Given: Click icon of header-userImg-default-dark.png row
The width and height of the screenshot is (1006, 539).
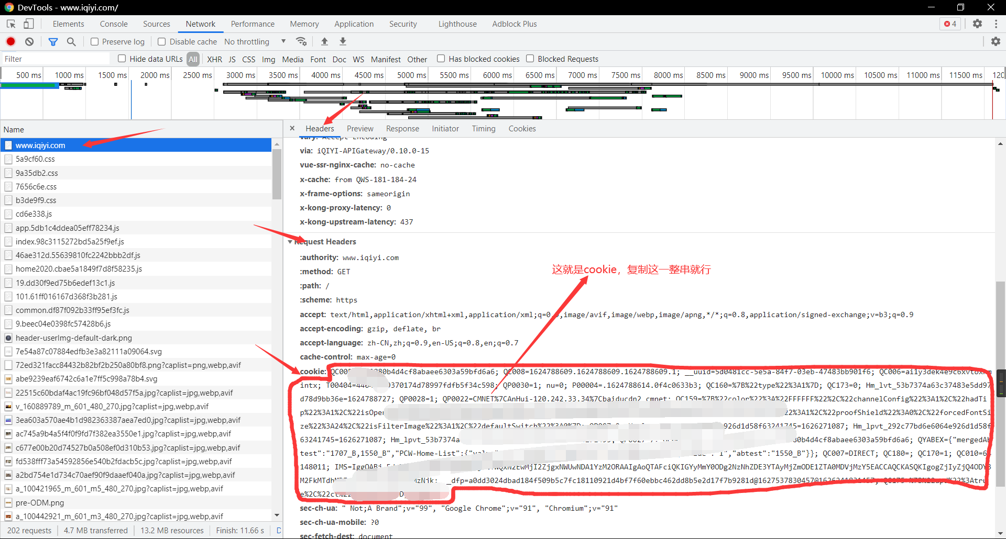Looking at the screenshot, I should pos(8,338).
